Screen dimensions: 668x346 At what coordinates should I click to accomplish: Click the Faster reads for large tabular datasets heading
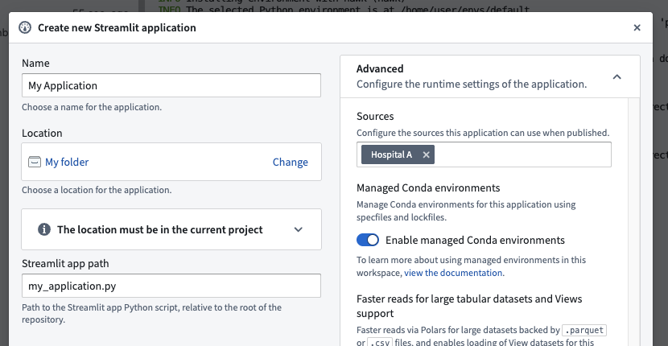469,306
